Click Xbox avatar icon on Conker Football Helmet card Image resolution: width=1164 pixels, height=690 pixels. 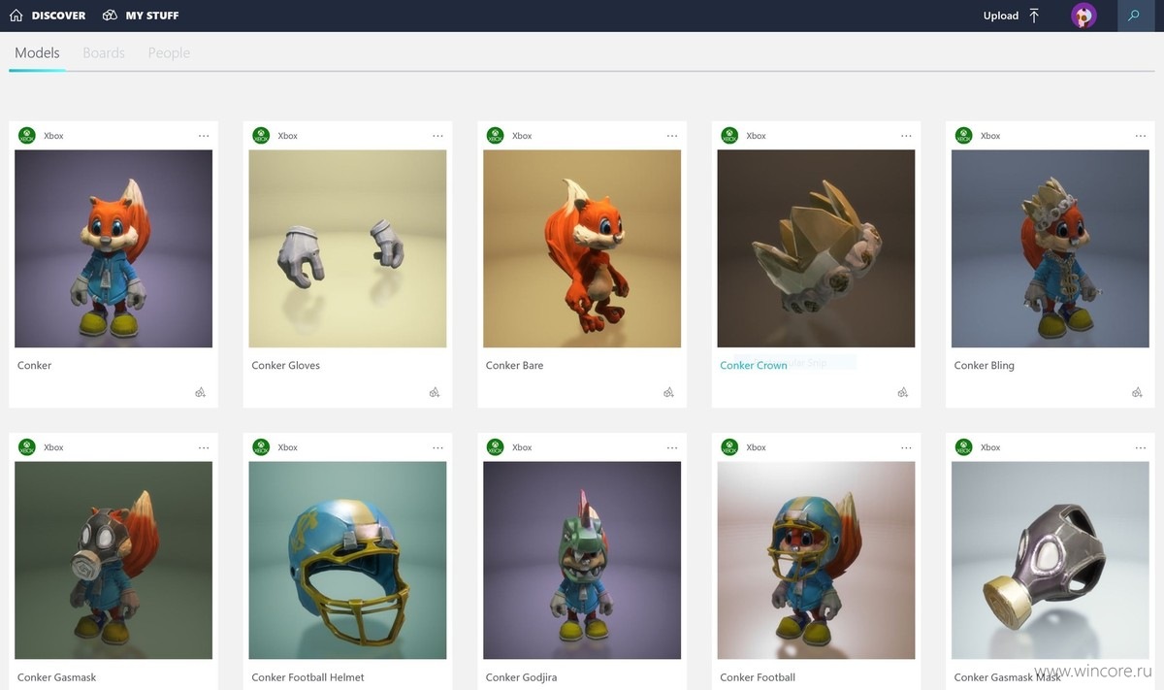(x=261, y=447)
